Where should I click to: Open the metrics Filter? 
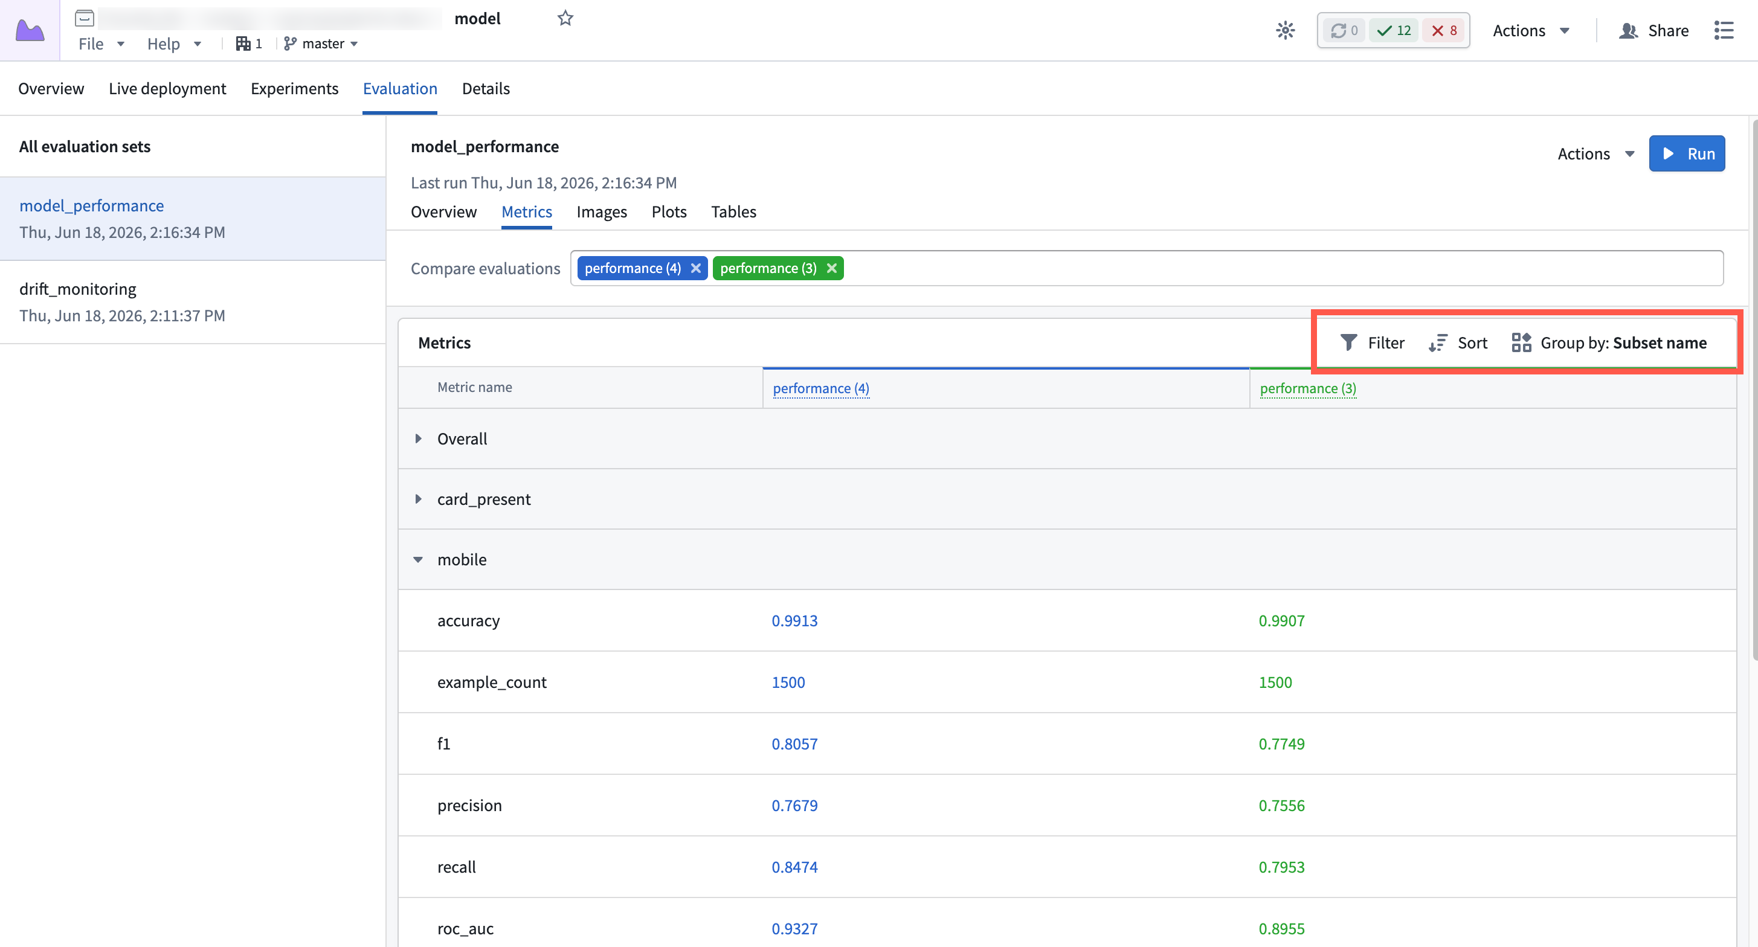tap(1372, 342)
